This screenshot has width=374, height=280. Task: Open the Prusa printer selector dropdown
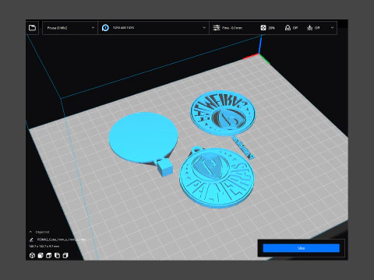tap(70, 28)
